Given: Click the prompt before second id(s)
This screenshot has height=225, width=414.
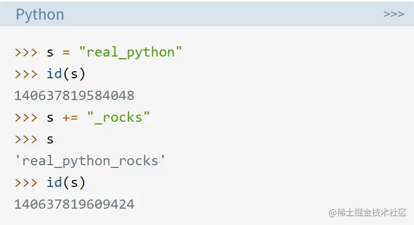Looking at the screenshot, I should tap(26, 183).
